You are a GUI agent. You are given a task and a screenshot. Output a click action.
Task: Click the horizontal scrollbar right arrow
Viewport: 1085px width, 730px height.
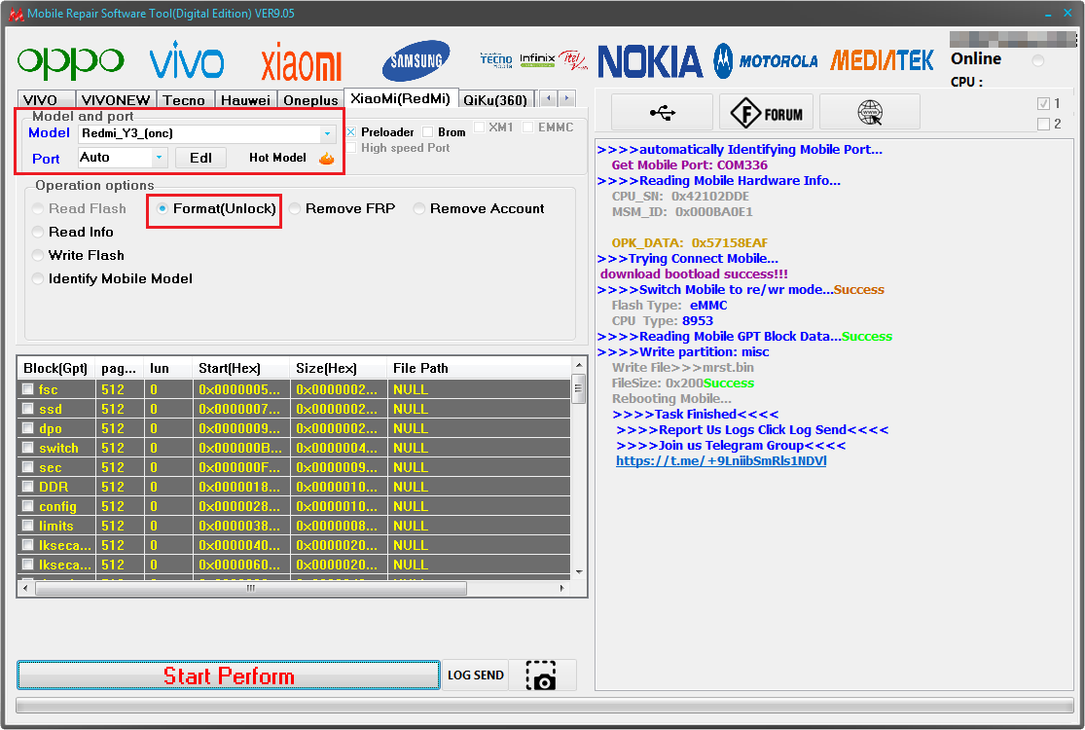point(561,588)
